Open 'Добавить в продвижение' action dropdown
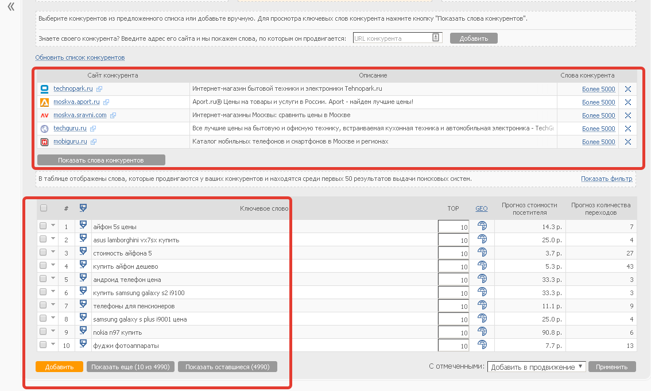 pyautogui.click(x=536, y=367)
